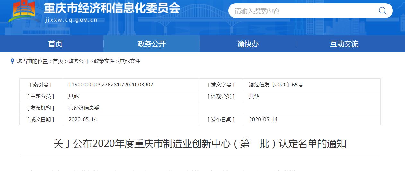405x171 pixels.
Task: Go to the 渝快办 navigation tab
Action: point(248,44)
